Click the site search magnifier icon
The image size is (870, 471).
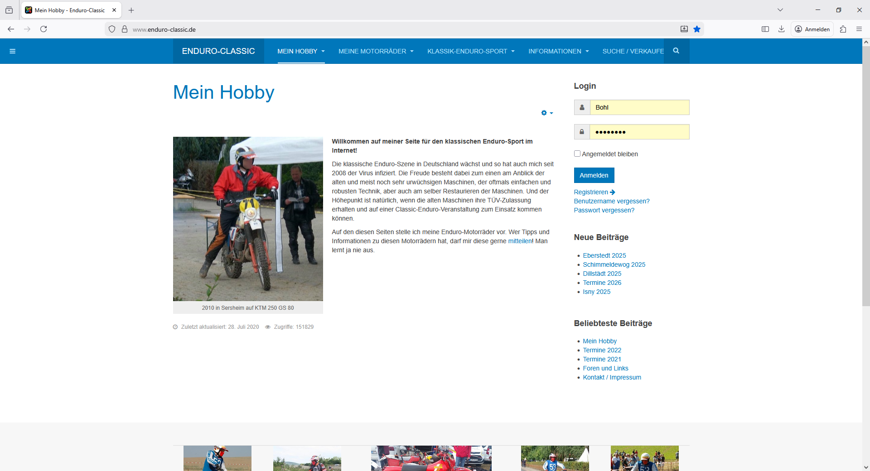point(676,51)
